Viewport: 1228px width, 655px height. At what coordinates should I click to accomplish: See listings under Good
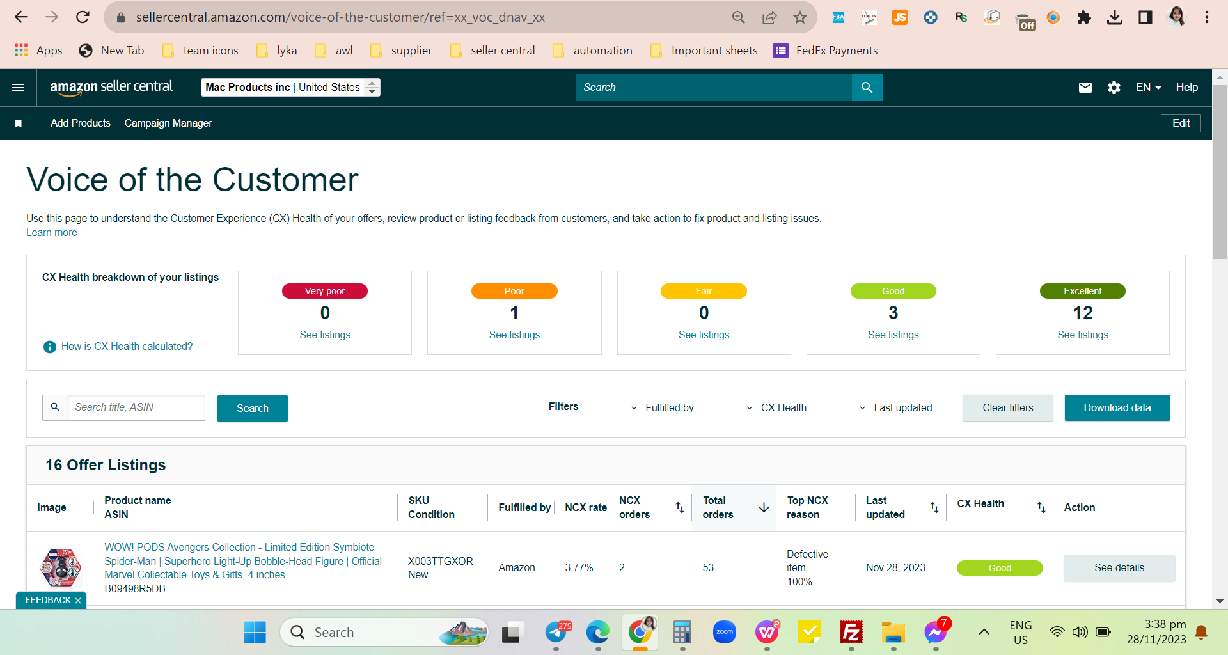(893, 335)
